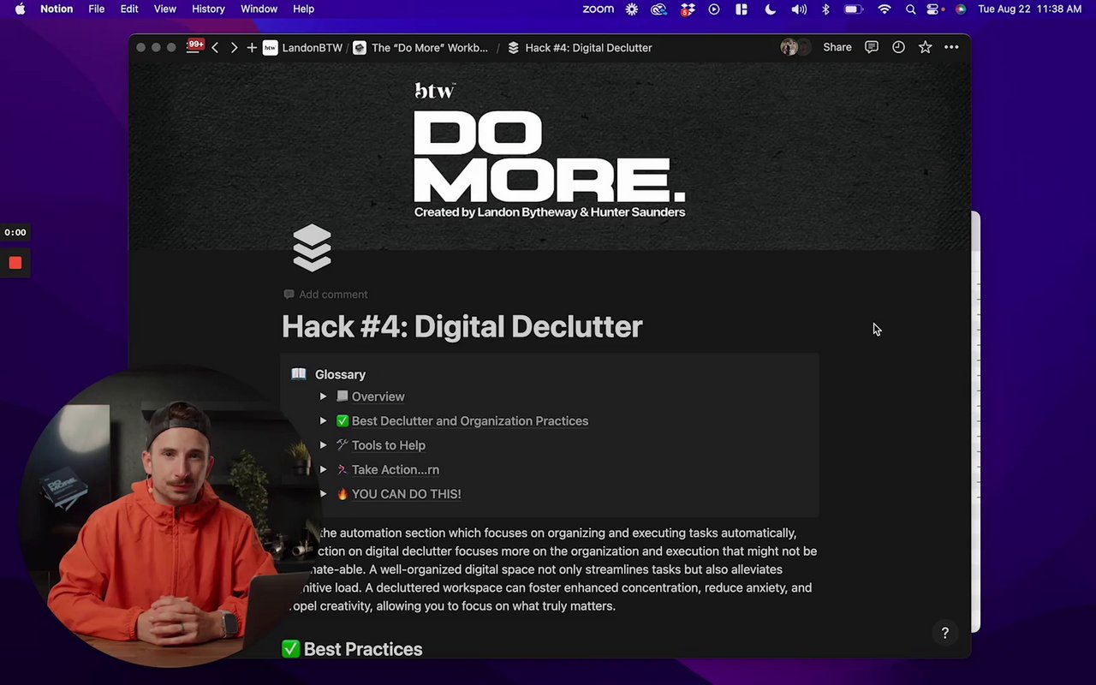Click the DO MORE cover banner

550,157
